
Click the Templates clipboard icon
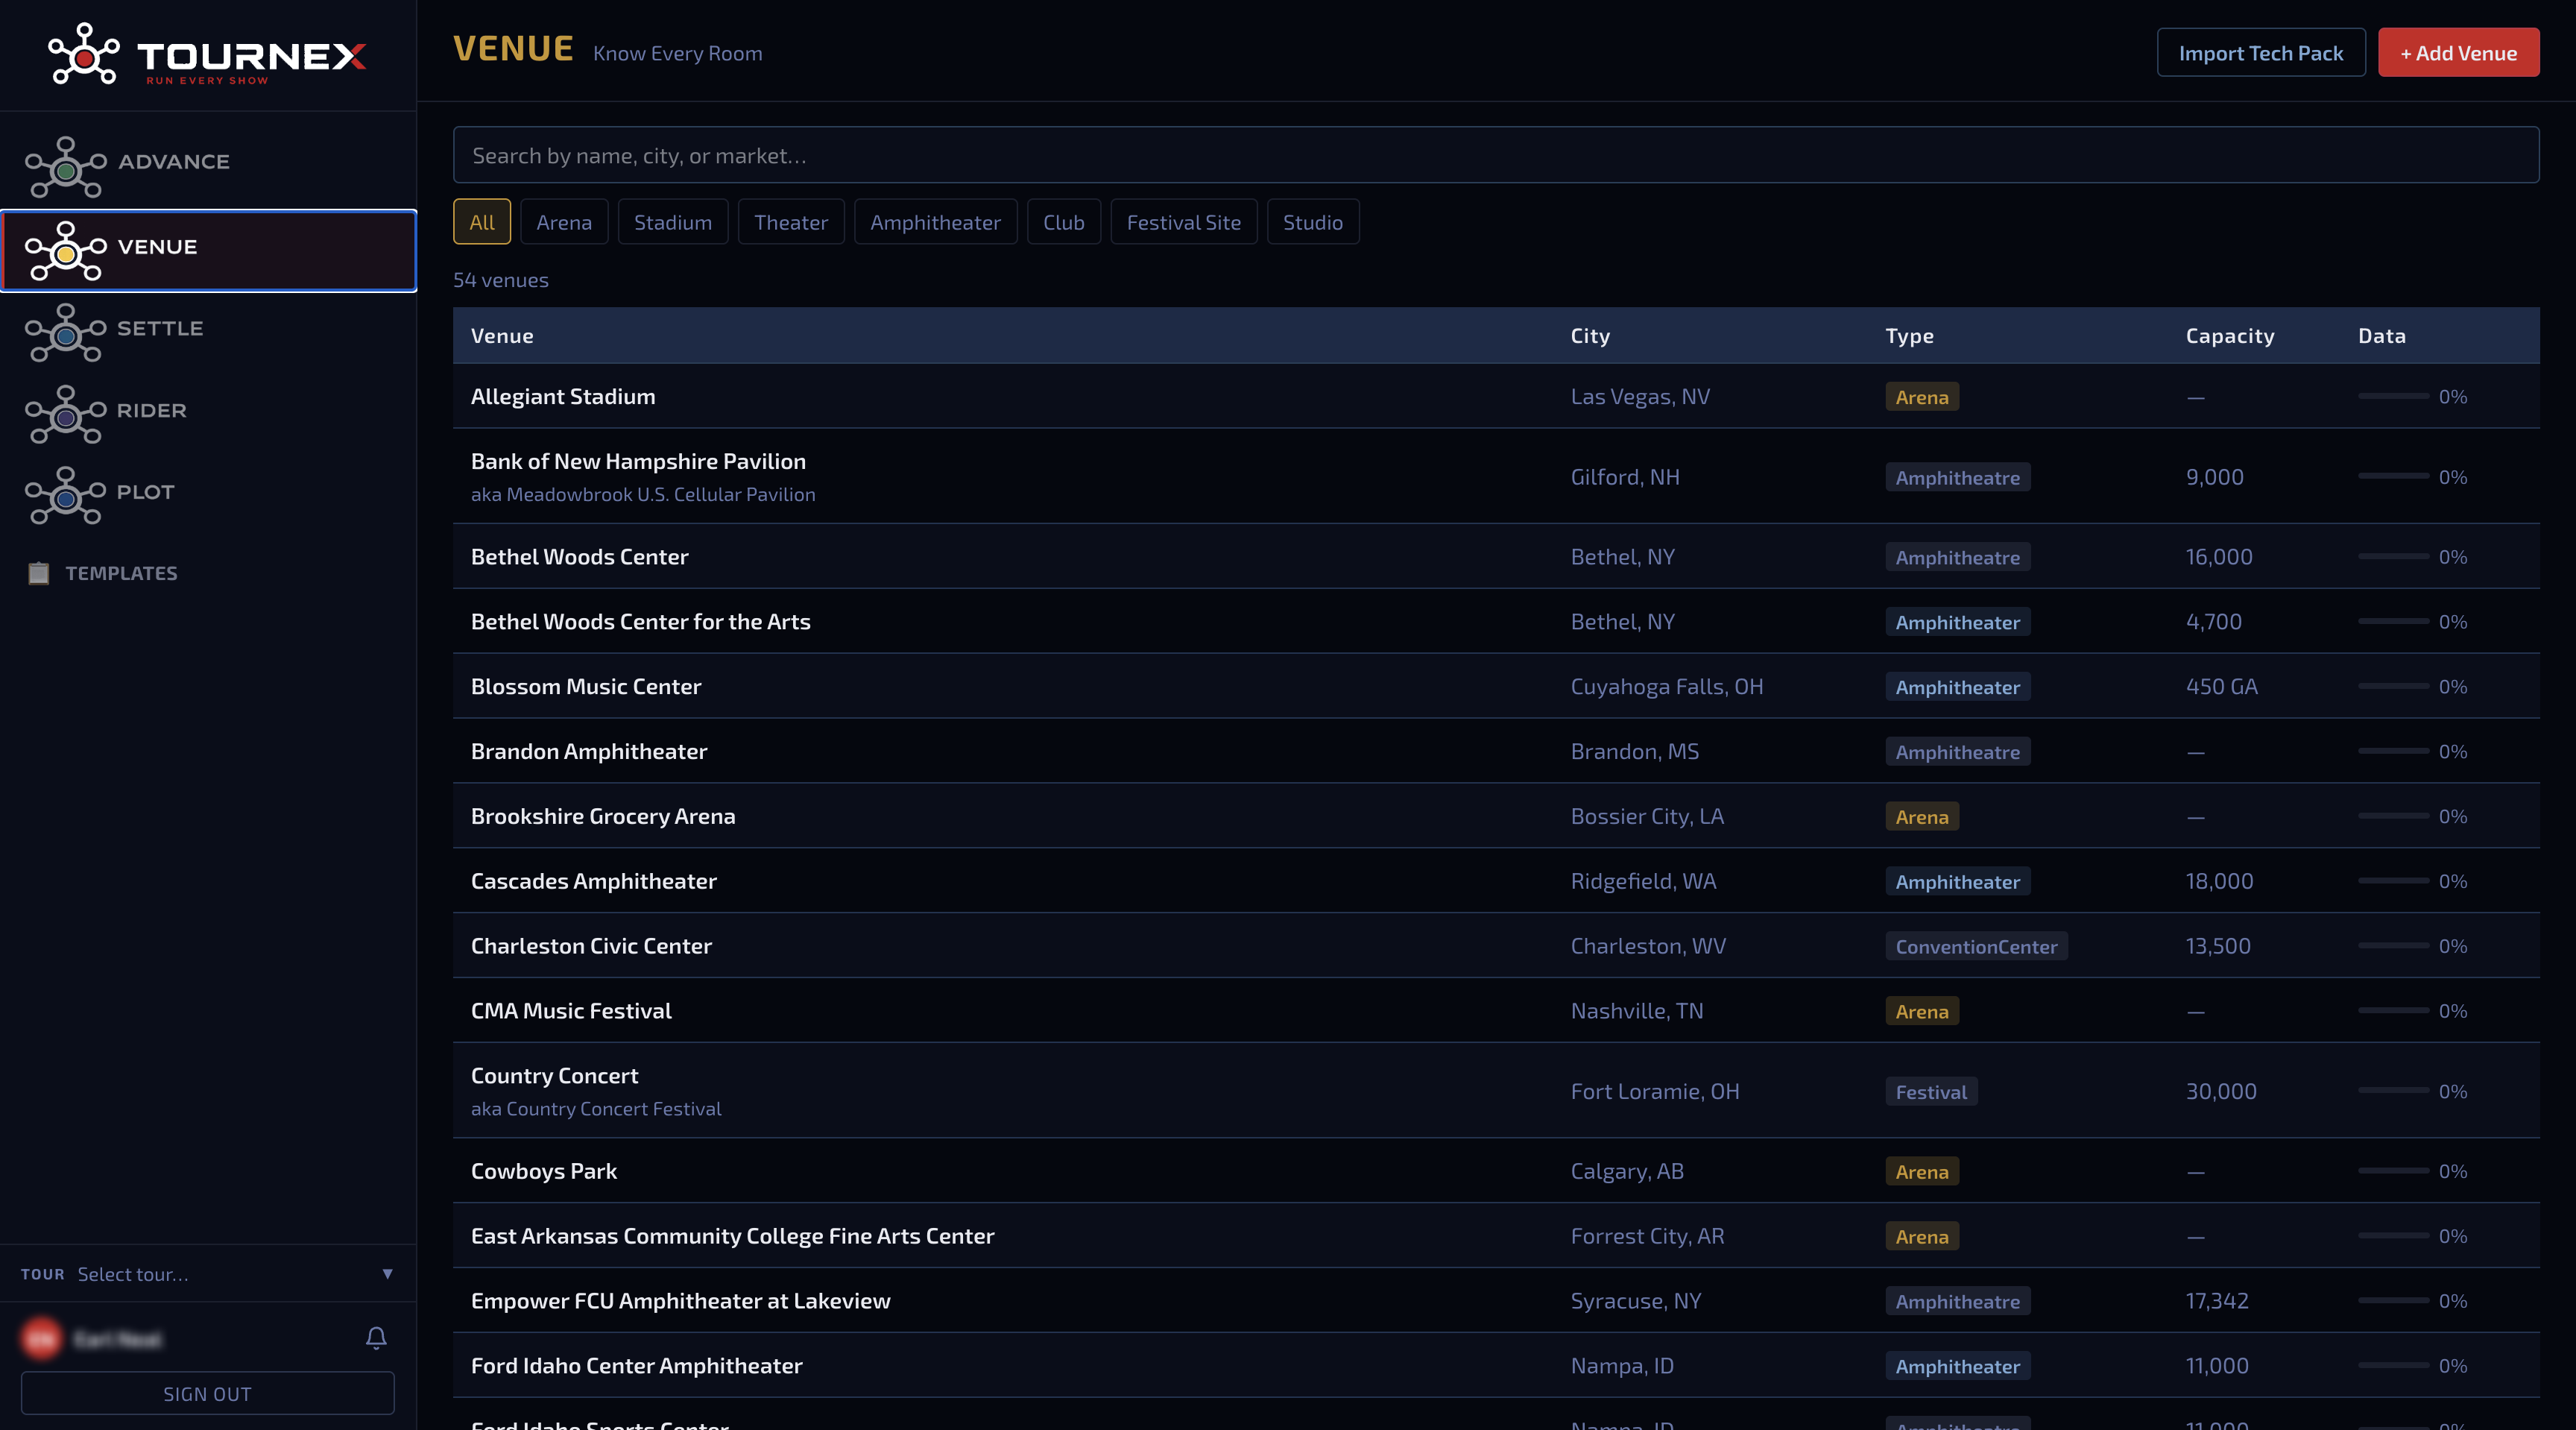pos(38,573)
